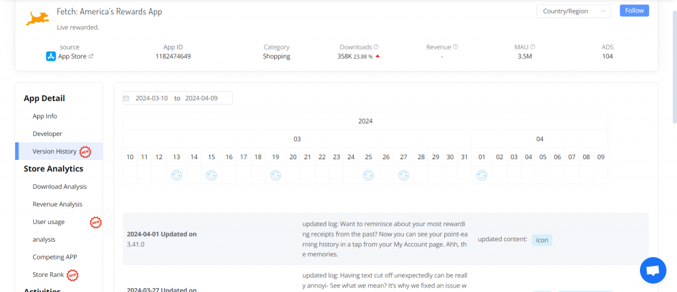Open the chat support bubble

click(653, 270)
